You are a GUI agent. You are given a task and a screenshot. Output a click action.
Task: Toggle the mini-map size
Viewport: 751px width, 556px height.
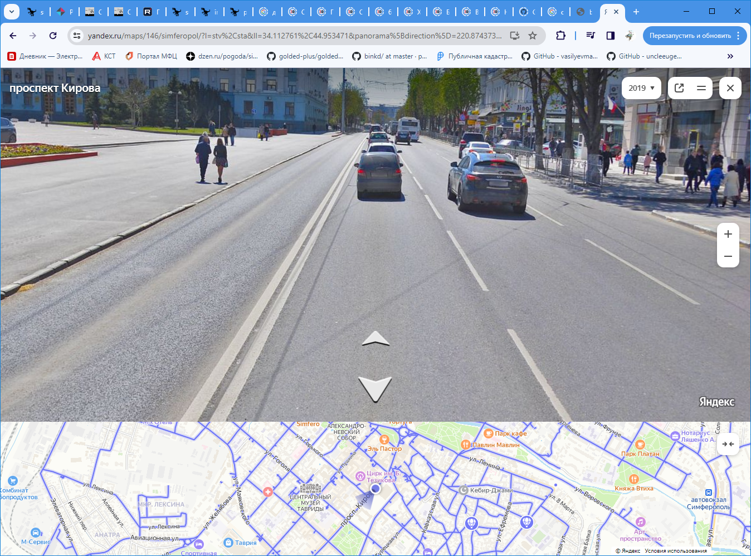point(728,444)
